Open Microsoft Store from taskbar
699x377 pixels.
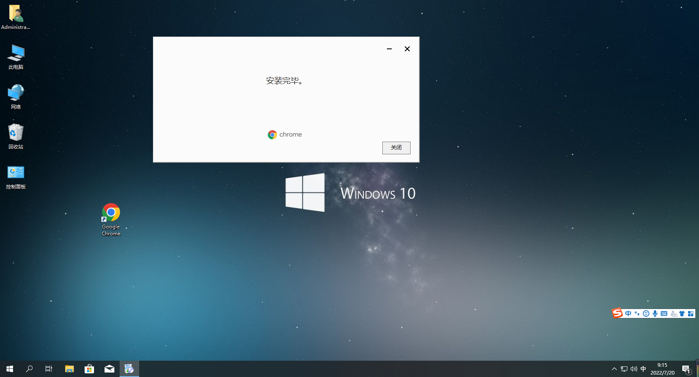(x=90, y=369)
